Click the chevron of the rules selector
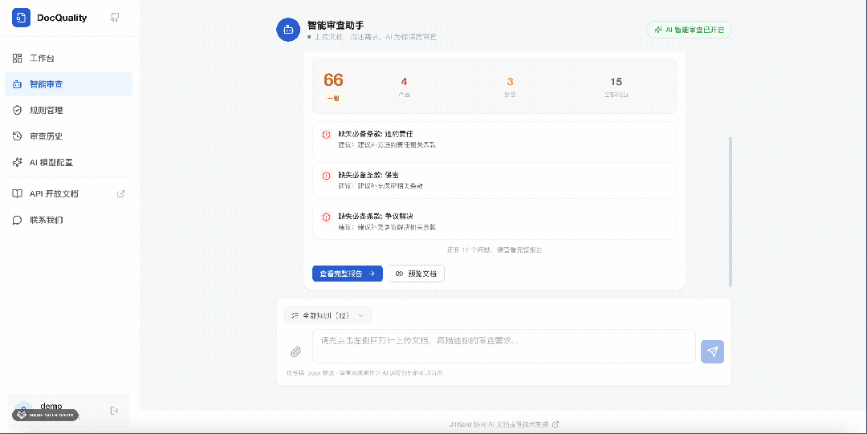Viewport: 867px width, 434px height. point(361,316)
